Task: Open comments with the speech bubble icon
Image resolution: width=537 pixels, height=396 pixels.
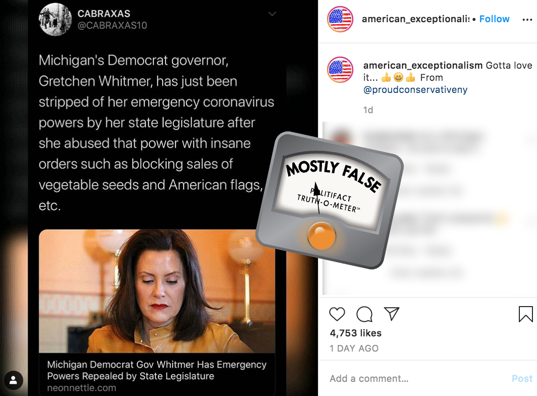Action: pyautogui.click(x=364, y=314)
